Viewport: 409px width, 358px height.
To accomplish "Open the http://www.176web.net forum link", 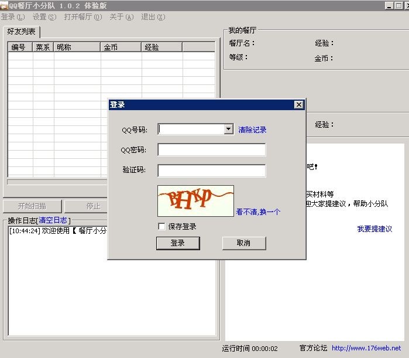I will point(366,348).
